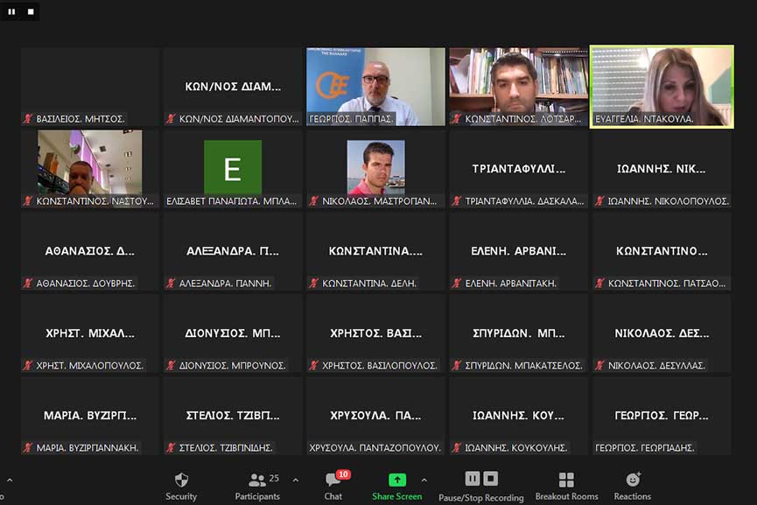Open the Participants panel
Viewport: 757px width, 505px height.
[x=257, y=486]
